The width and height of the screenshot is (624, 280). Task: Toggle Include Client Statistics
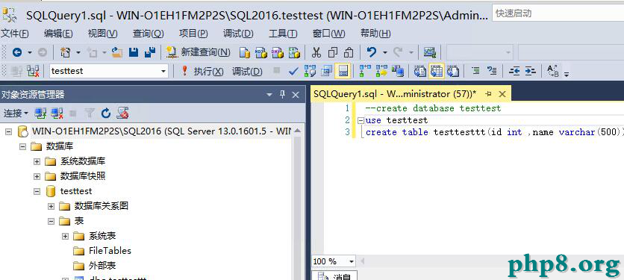point(397,71)
